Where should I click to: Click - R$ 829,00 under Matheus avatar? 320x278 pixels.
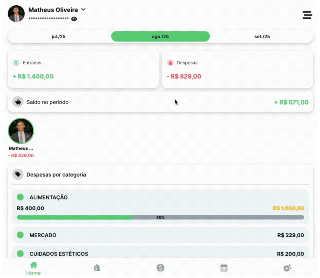(x=21, y=155)
